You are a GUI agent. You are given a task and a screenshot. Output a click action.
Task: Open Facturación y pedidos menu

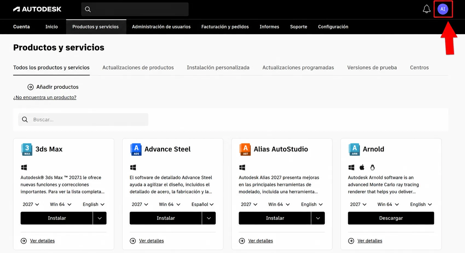[225, 27]
